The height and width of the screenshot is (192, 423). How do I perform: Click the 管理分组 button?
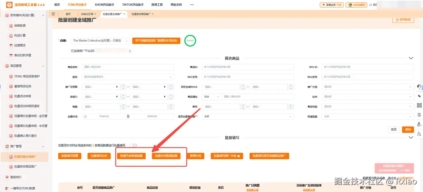196,156
